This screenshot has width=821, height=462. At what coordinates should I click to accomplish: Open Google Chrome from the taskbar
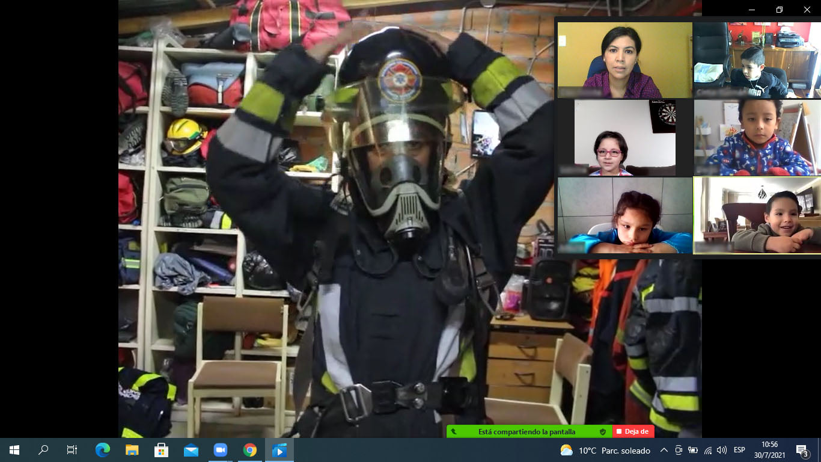coord(250,450)
